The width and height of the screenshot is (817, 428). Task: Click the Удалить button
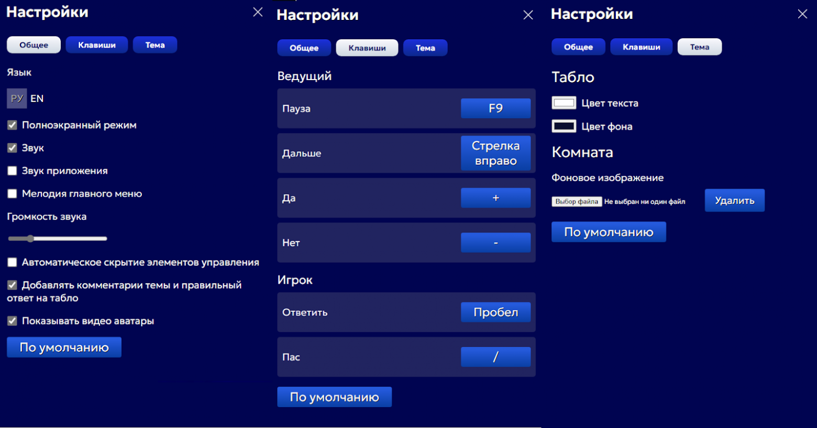pos(735,200)
